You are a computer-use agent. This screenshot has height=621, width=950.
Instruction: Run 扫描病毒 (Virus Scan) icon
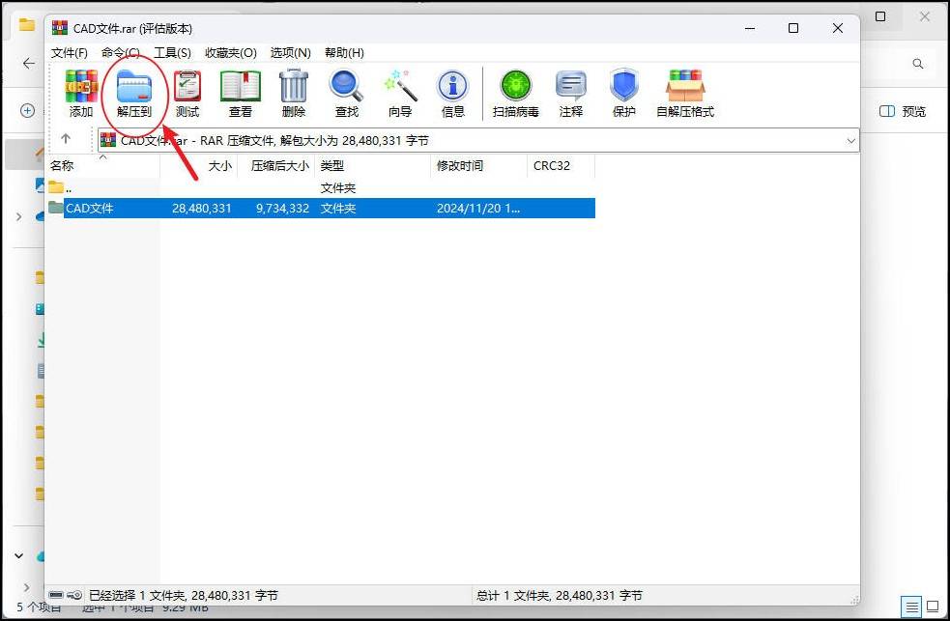pos(515,93)
